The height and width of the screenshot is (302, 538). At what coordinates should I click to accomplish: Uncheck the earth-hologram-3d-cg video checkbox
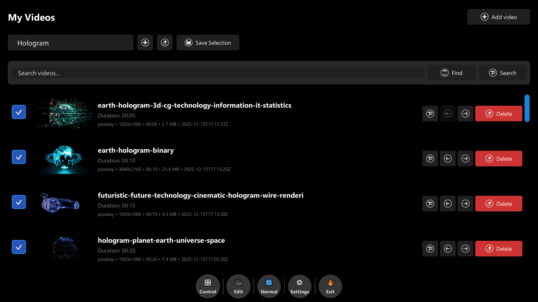pos(19,112)
